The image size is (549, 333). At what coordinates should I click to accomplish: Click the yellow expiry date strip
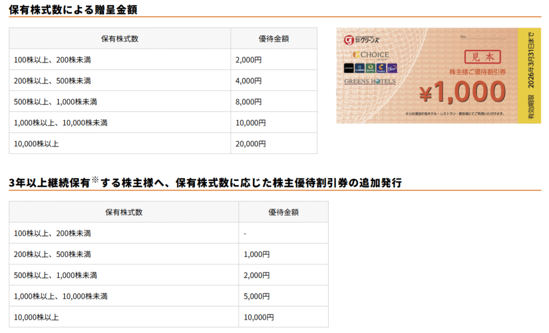point(530,75)
